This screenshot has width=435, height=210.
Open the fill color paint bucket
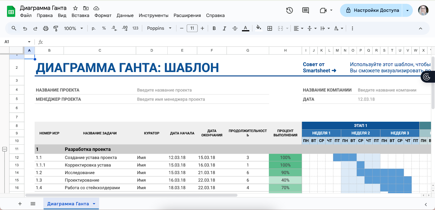pyautogui.click(x=259, y=28)
